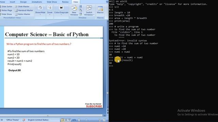Viewport: 218px width, 122px height.
Task: Click the 'result = num1 + num2' slide line
Action: [x=20, y=61]
